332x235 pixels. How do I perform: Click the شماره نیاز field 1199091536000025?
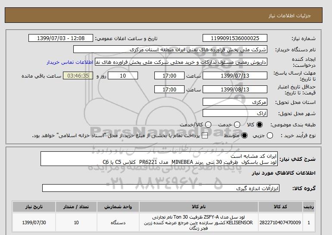pos(235,38)
